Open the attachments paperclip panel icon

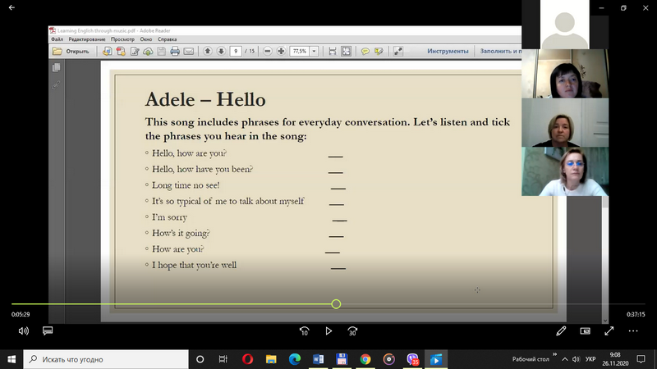point(56,85)
